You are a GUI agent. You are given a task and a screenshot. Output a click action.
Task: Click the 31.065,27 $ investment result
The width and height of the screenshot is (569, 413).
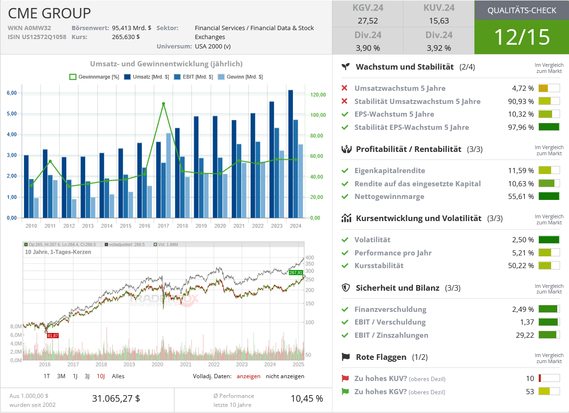pyautogui.click(x=116, y=398)
